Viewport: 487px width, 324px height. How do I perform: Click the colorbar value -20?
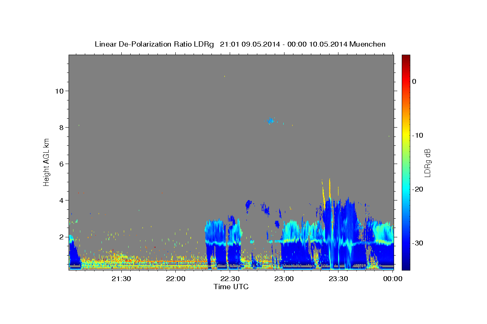pos(418,189)
